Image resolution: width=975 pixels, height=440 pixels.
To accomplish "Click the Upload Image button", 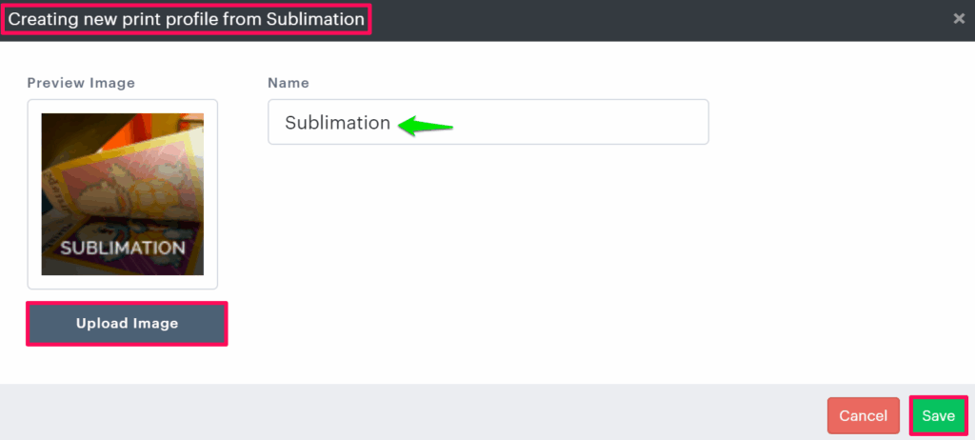I will coord(127,324).
